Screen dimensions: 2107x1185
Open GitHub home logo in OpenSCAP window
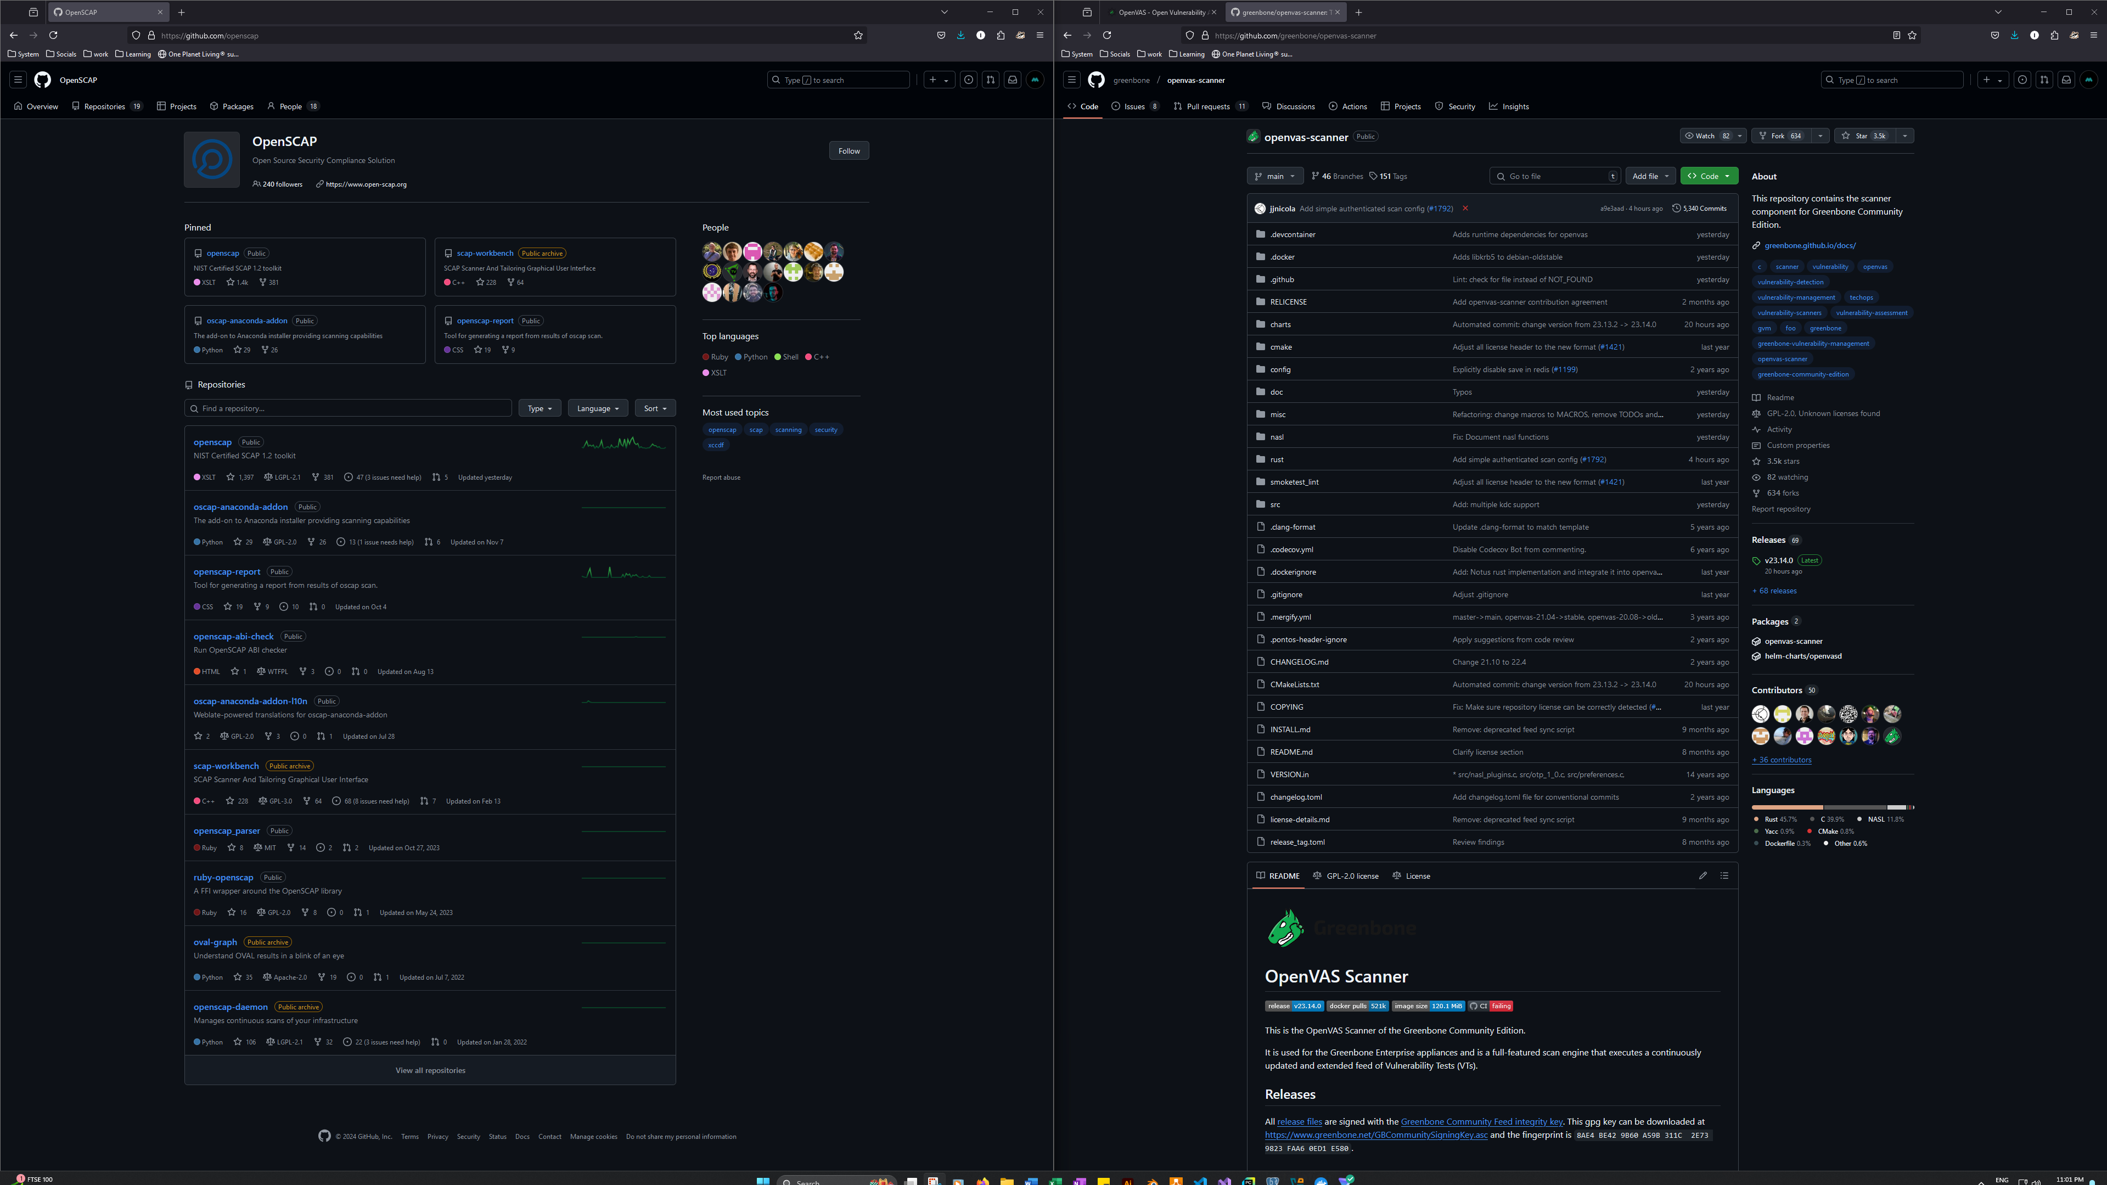pos(42,80)
